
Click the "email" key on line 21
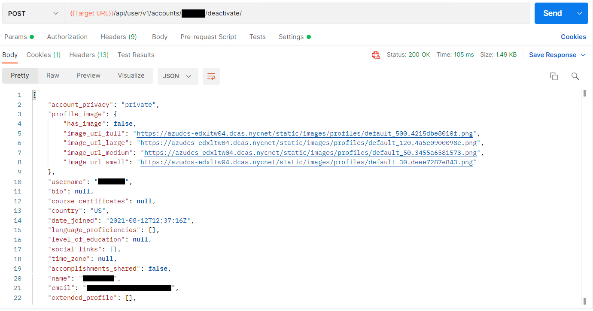click(62, 288)
